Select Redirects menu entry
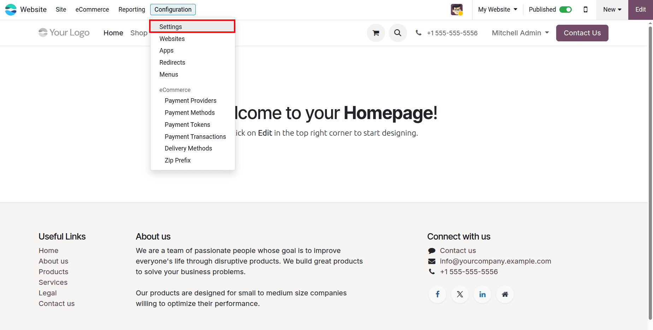This screenshot has height=330, width=653. (193, 63)
